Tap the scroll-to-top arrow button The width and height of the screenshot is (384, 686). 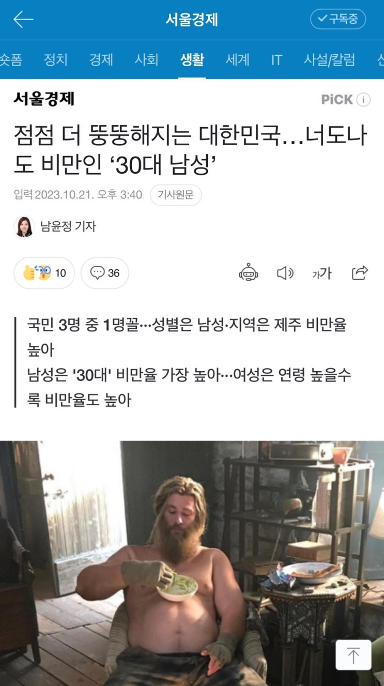coord(354,655)
